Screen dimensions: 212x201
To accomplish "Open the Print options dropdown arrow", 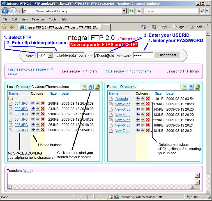I will pyautogui.click(x=169, y=27).
